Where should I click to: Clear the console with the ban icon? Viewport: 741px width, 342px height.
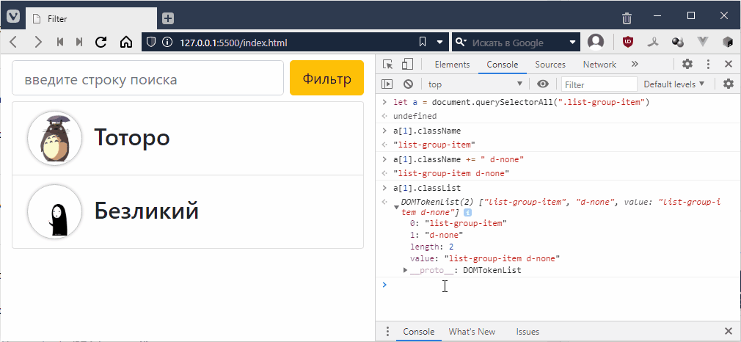tap(408, 84)
